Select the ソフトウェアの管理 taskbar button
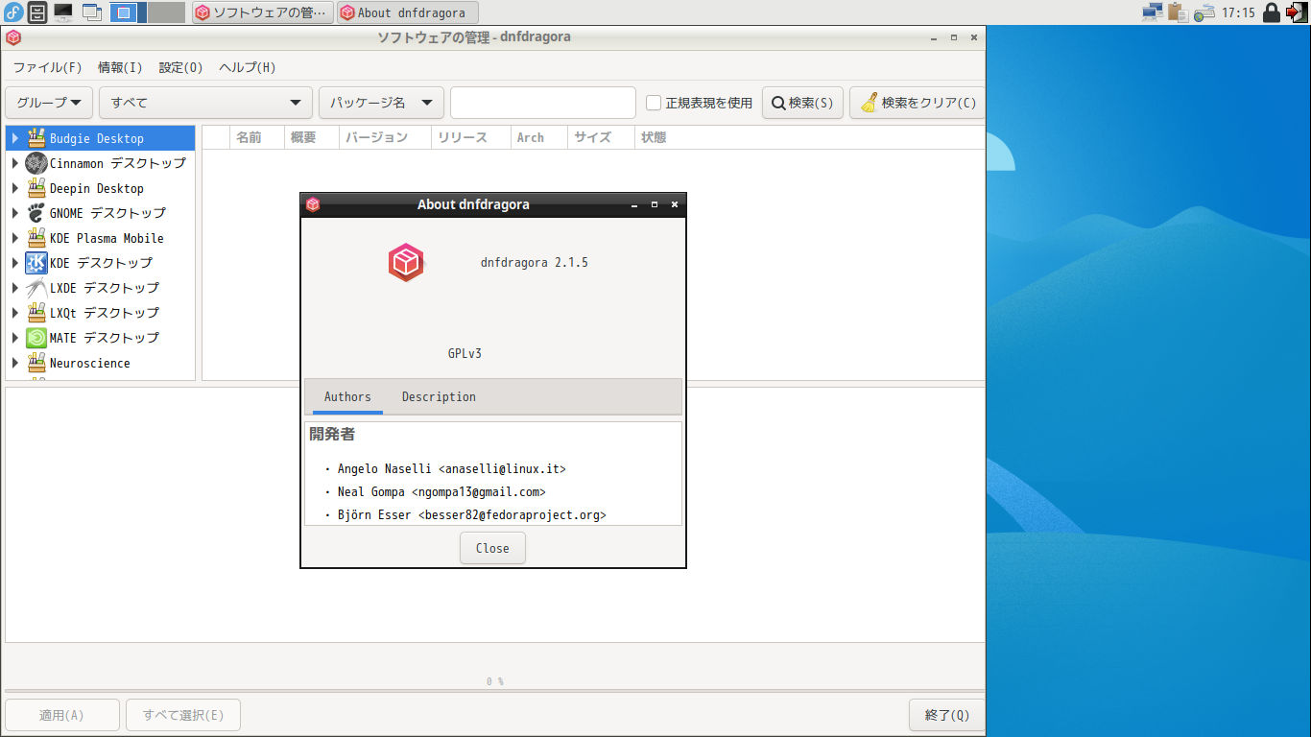1311x737 pixels. (x=264, y=12)
